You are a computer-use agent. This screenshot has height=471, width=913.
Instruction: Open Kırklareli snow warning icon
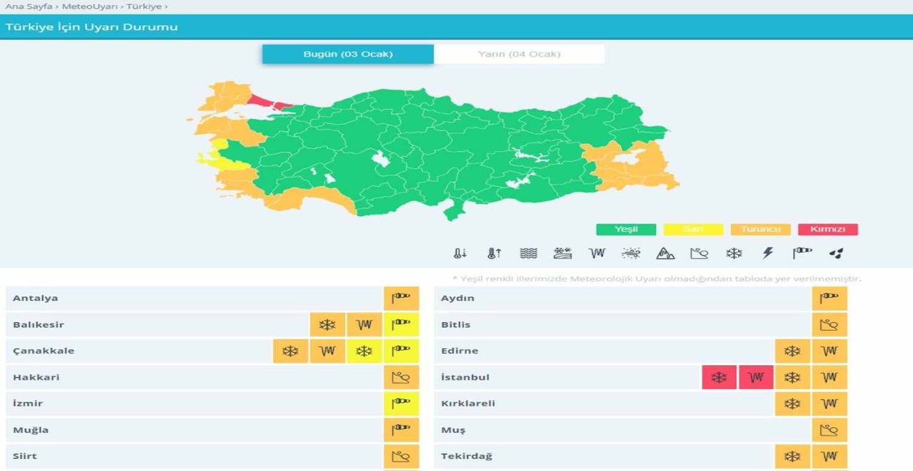pyautogui.click(x=792, y=403)
